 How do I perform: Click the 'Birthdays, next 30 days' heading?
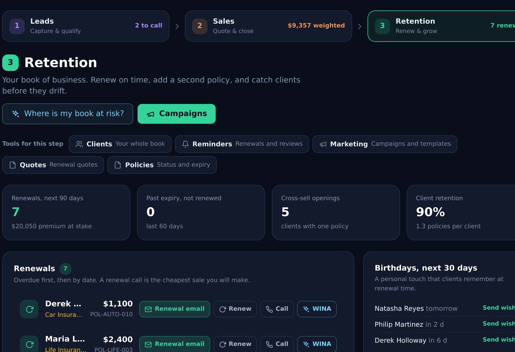426,268
